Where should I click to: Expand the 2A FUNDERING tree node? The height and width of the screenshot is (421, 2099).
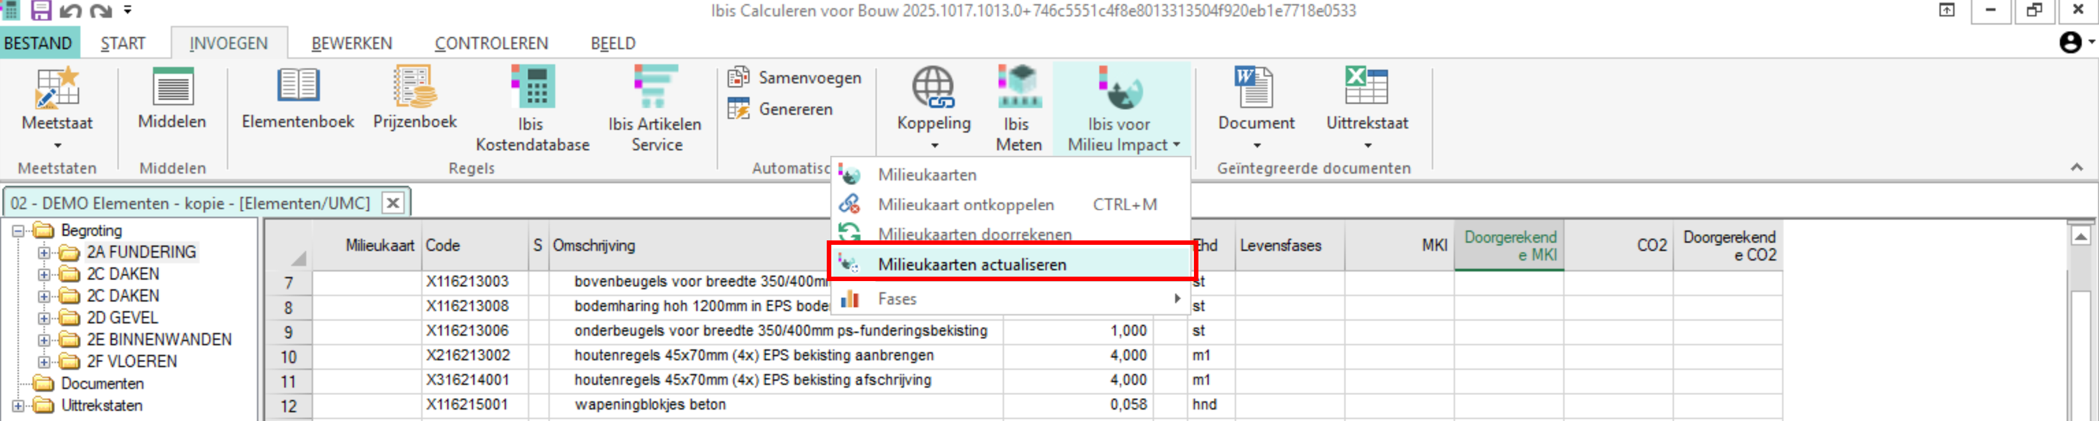pyautogui.click(x=44, y=252)
